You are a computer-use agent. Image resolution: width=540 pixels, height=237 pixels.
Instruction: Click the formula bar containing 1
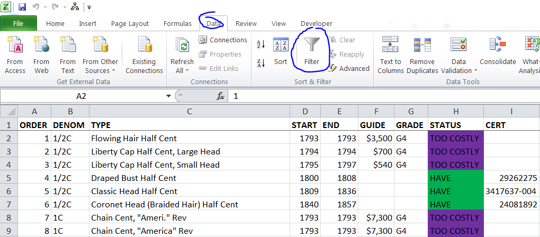click(384, 96)
